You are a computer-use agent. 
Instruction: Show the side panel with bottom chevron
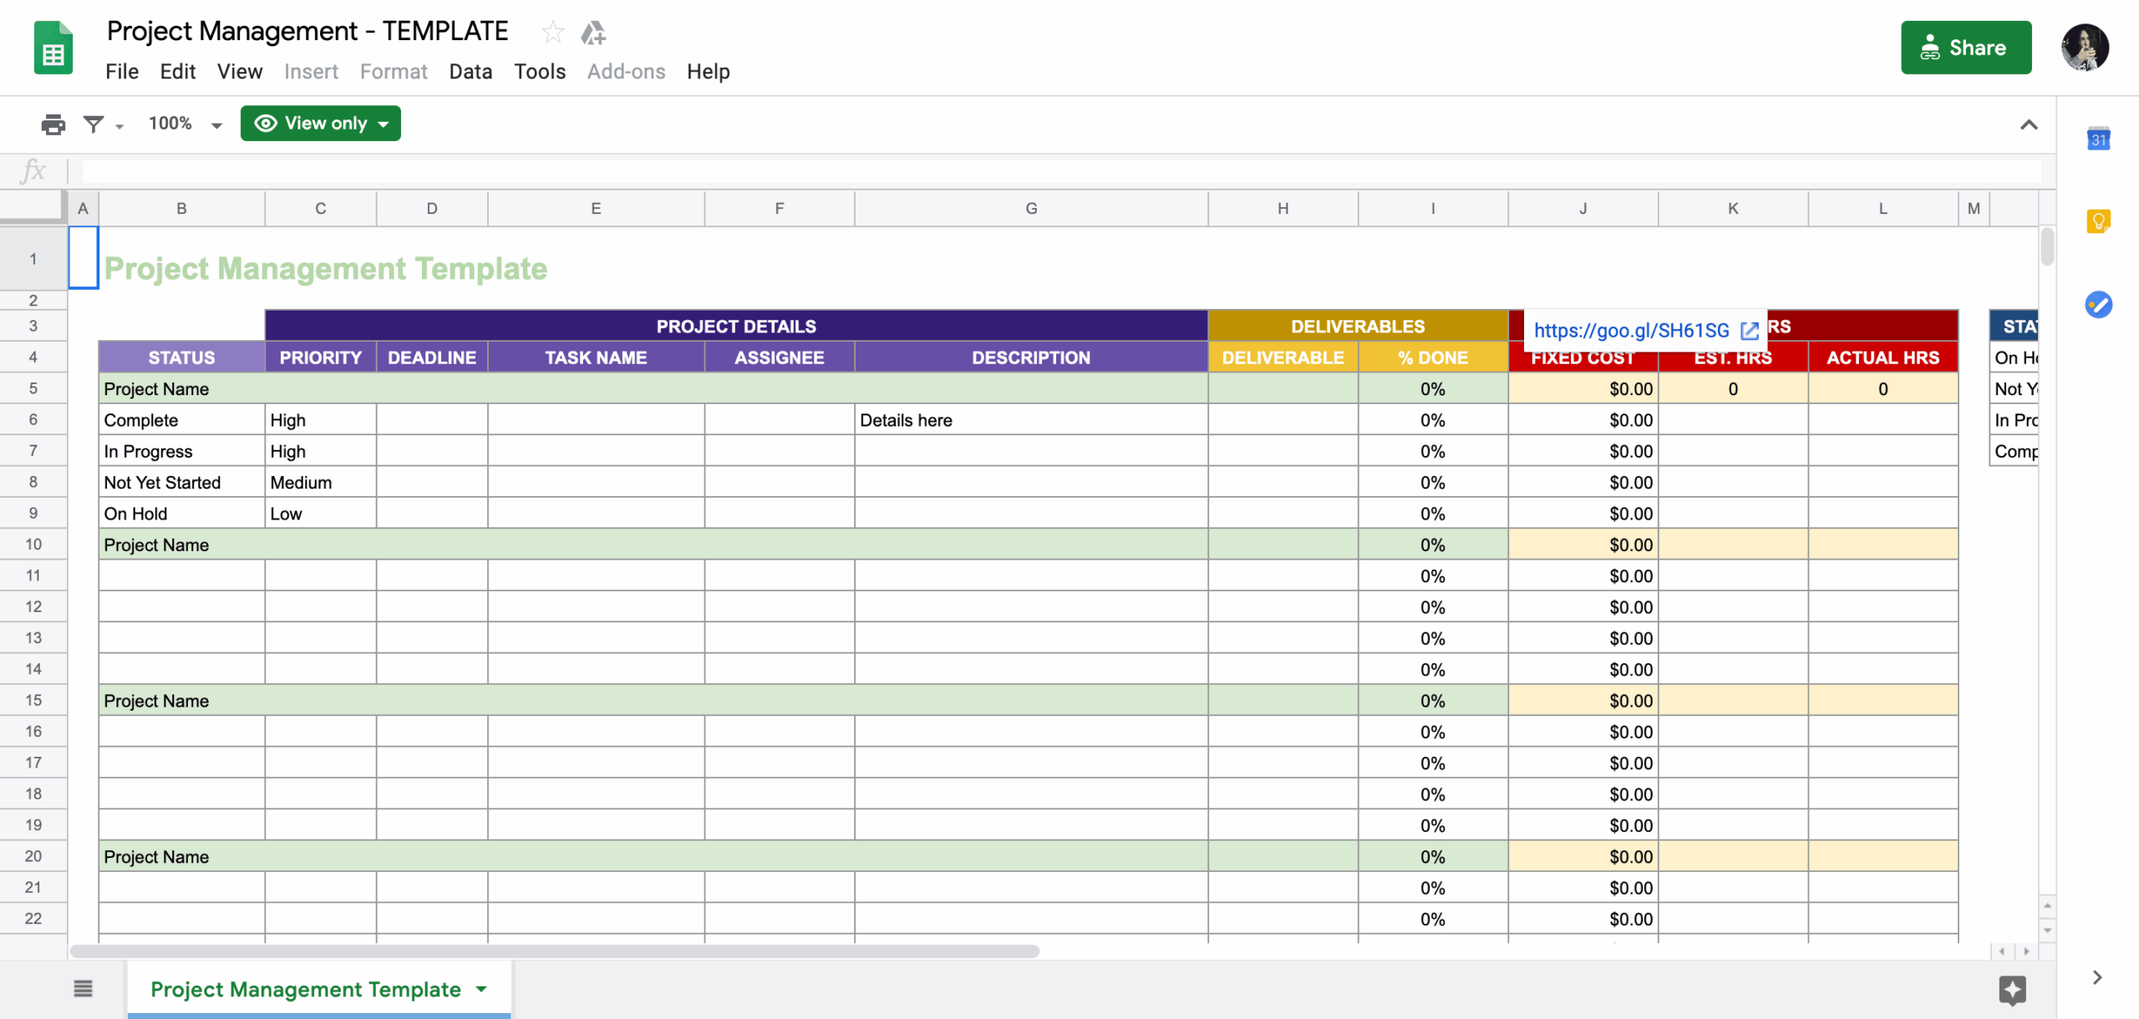click(2096, 977)
